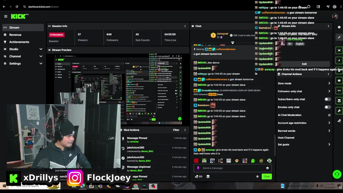Click the Message Unpinned by denzo_BAU entry

(154, 169)
